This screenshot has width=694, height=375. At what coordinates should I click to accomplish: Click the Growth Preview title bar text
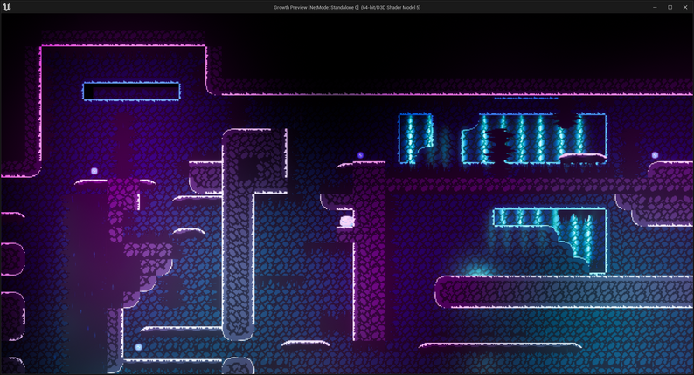click(x=347, y=7)
